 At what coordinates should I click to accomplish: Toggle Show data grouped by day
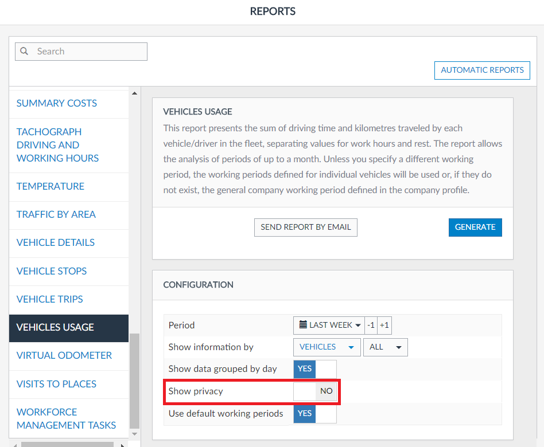(314, 369)
